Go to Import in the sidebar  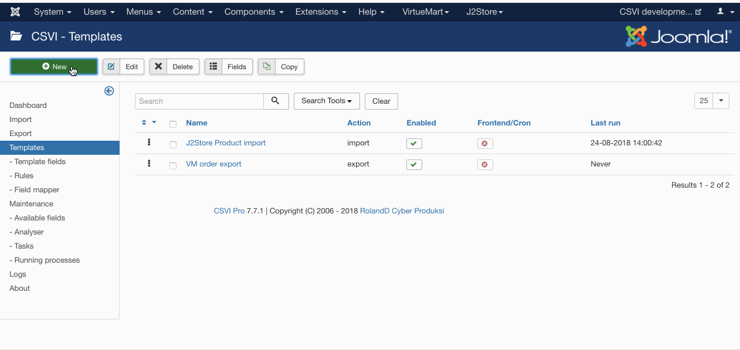21,120
